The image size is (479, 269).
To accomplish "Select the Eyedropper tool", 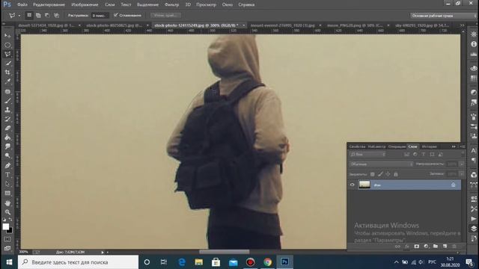I will pos(7,81).
